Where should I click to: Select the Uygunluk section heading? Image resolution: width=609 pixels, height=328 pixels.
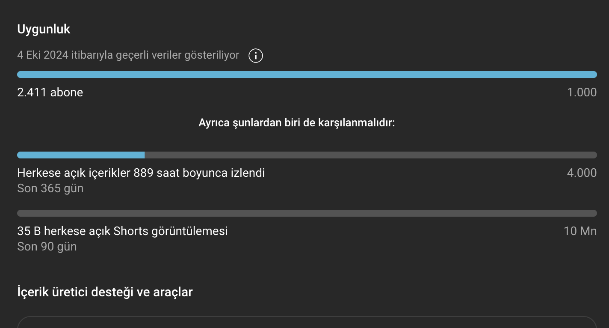pos(44,30)
